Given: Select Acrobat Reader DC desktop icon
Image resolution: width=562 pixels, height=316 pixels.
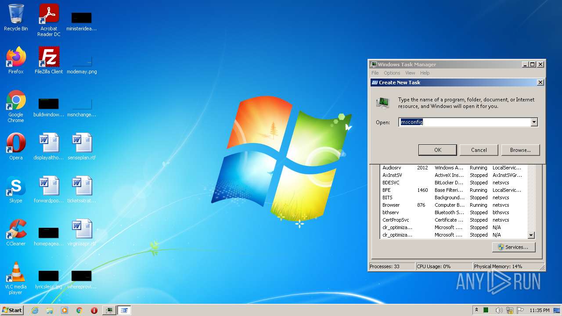Looking at the screenshot, I should [49, 20].
